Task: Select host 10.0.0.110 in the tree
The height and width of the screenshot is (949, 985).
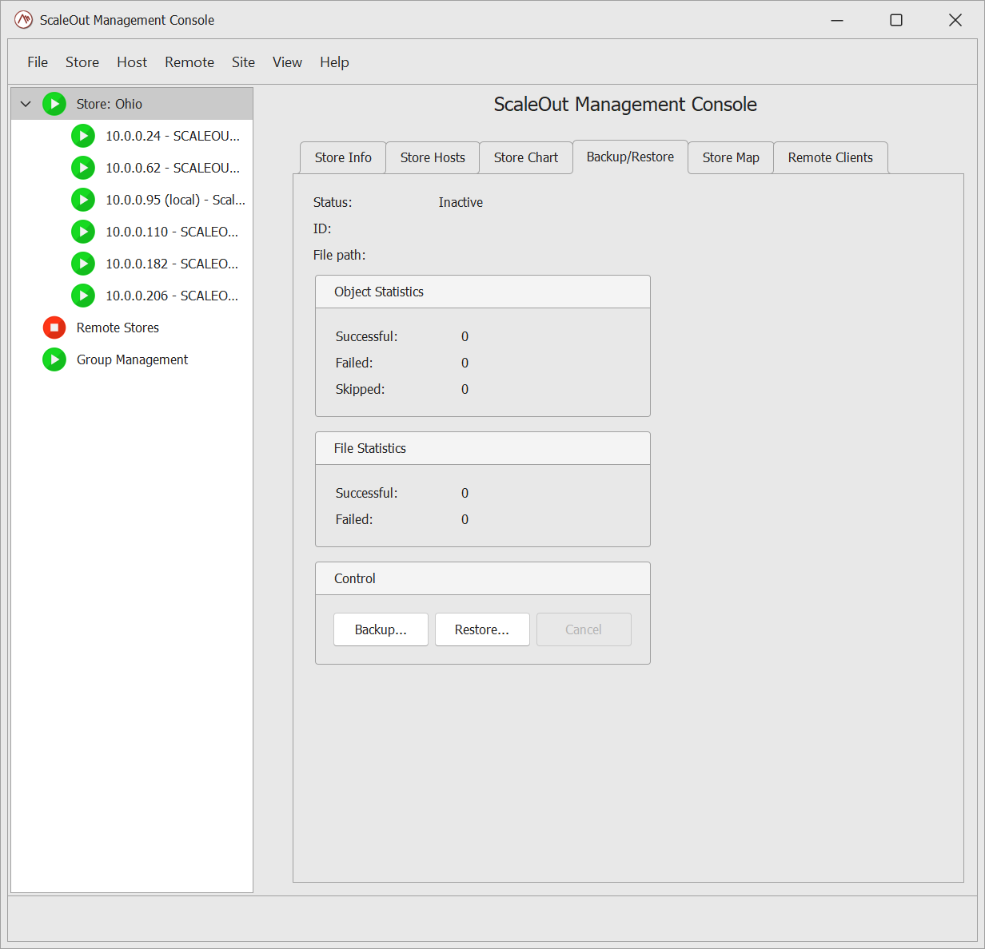Action: [132, 232]
